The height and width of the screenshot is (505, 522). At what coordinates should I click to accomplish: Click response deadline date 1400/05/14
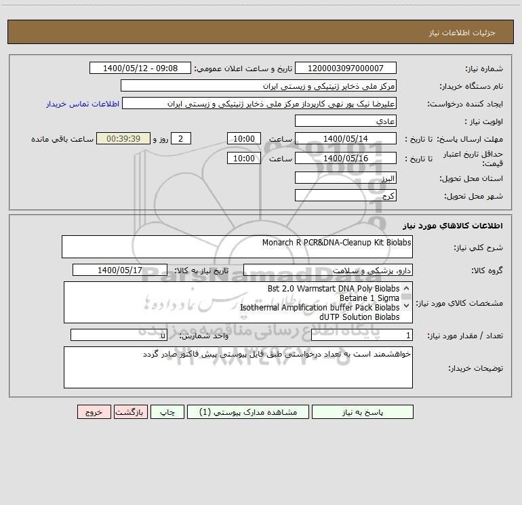pos(346,138)
